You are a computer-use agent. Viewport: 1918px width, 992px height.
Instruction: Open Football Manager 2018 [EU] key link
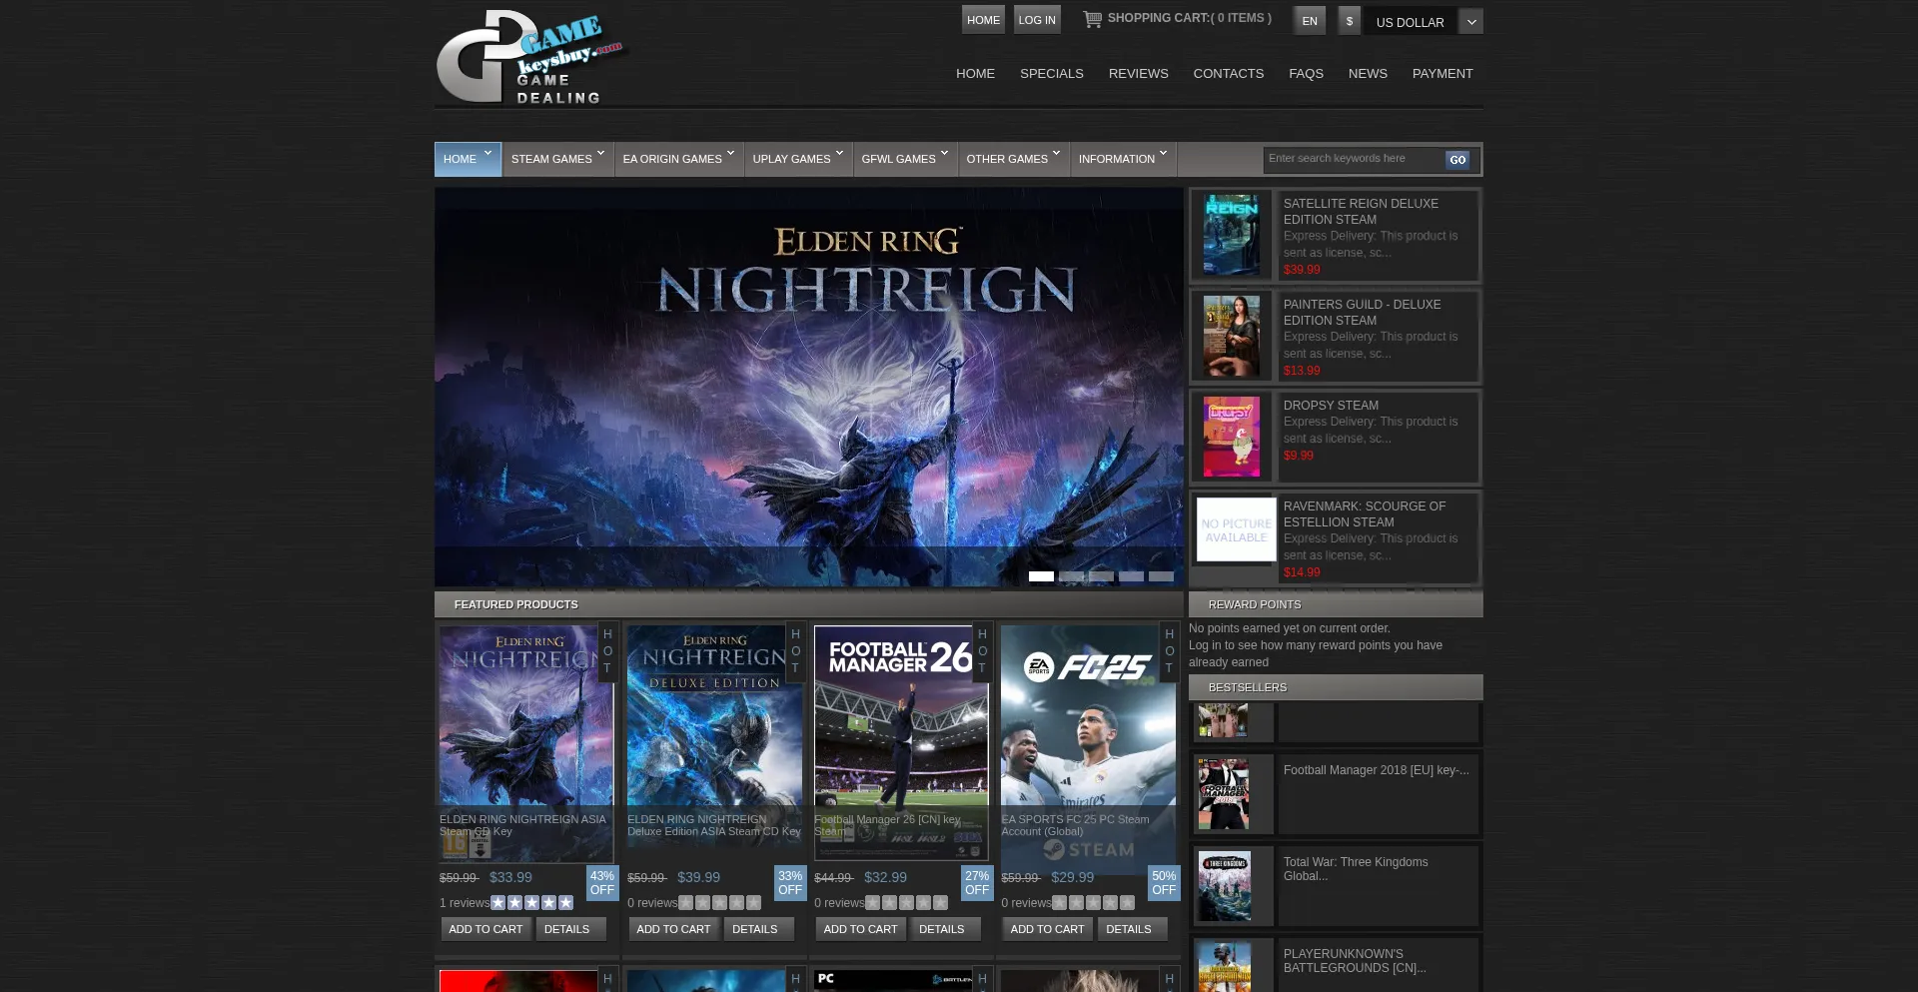point(1376,770)
